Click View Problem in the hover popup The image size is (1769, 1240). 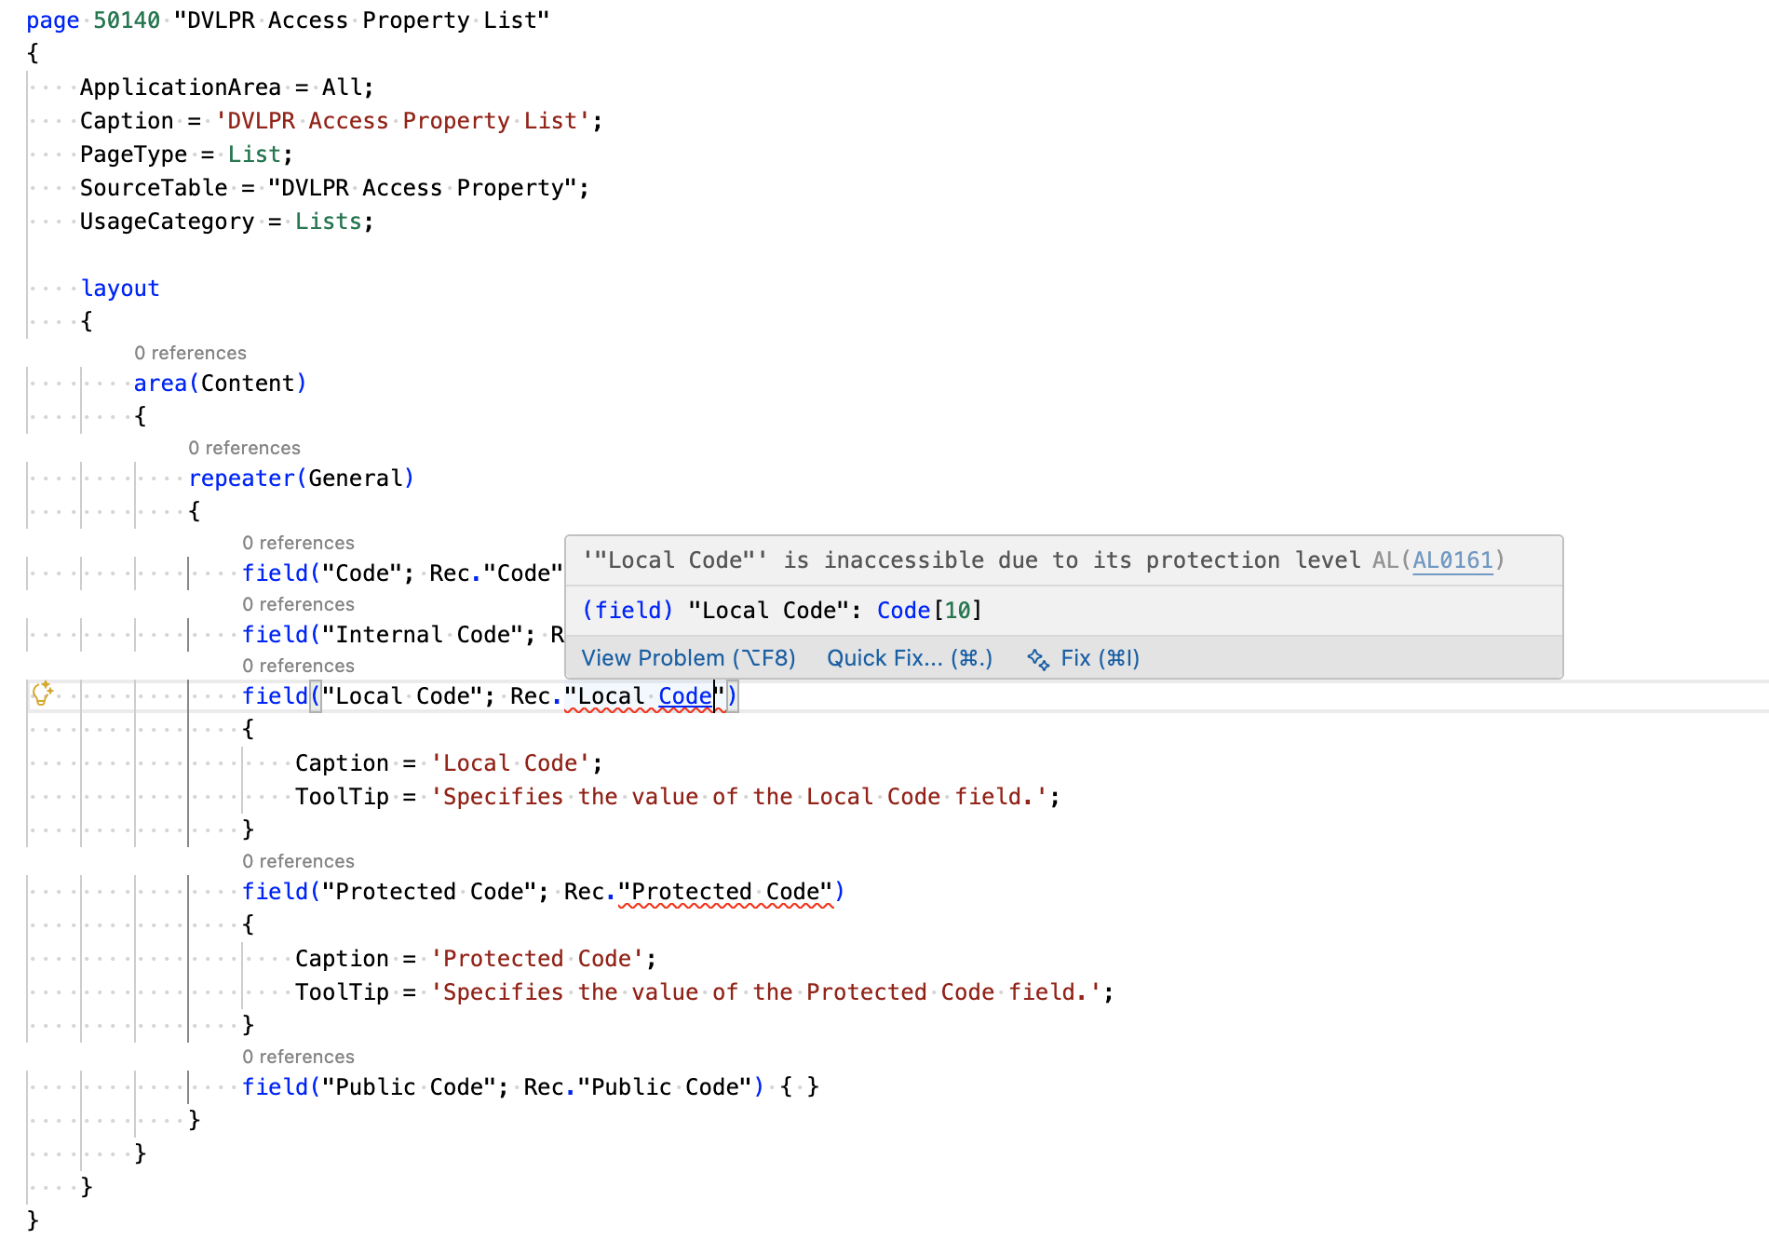688,659
